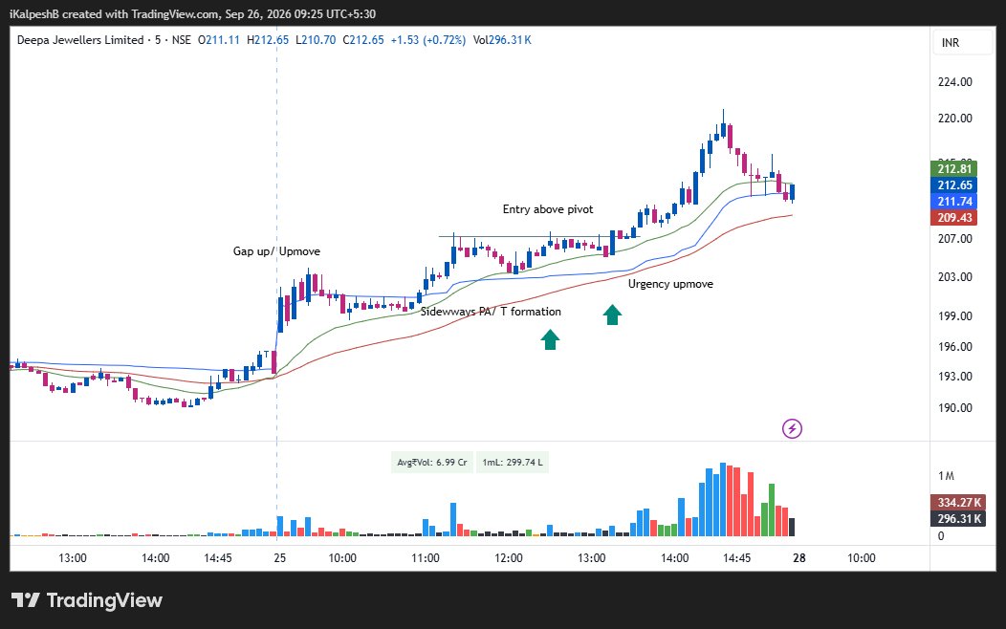Click the 224.00 price axis label
The width and height of the screenshot is (1006, 629).
pos(954,82)
